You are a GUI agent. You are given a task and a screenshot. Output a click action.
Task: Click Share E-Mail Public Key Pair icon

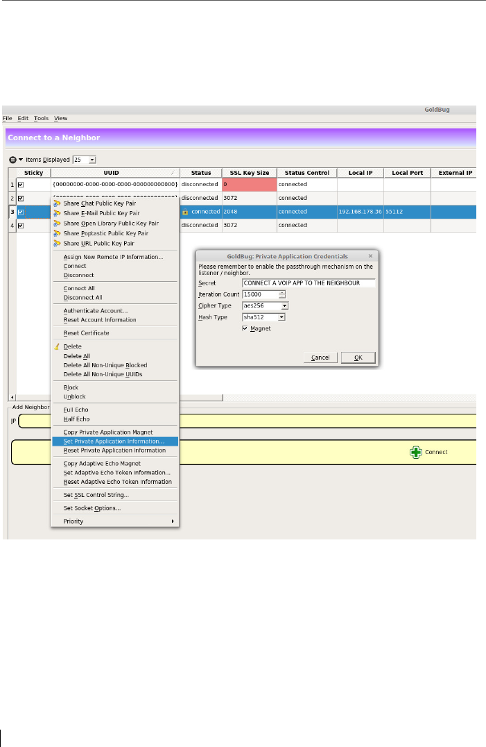coord(57,213)
